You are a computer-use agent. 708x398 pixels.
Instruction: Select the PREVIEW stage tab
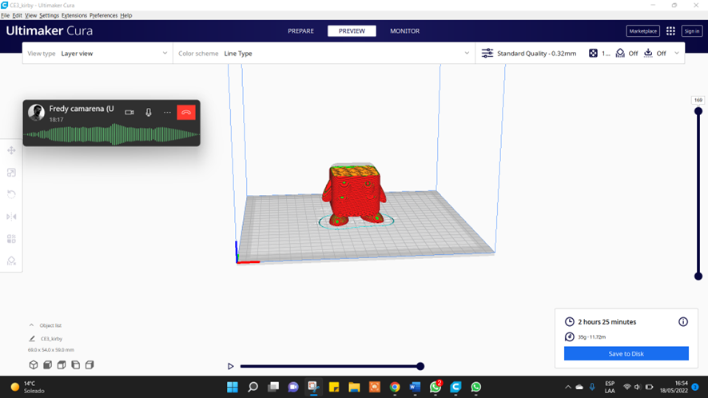pos(352,31)
